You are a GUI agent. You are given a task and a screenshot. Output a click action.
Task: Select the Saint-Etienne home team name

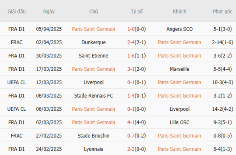click(94, 56)
